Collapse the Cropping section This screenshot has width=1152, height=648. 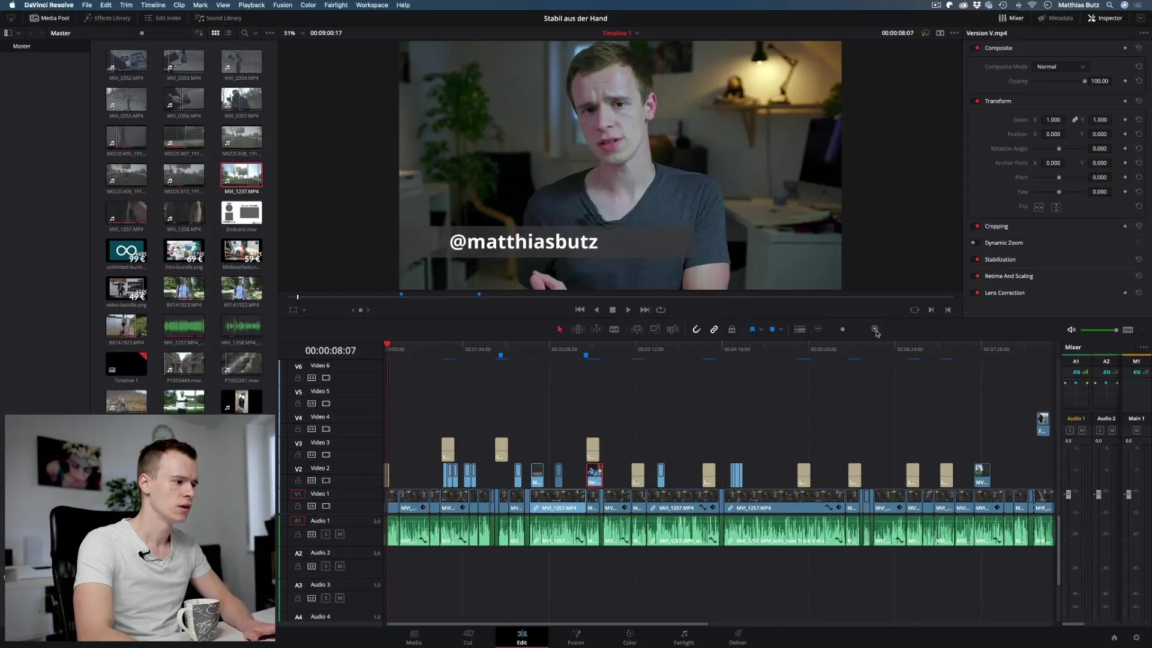click(x=996, y=227)
